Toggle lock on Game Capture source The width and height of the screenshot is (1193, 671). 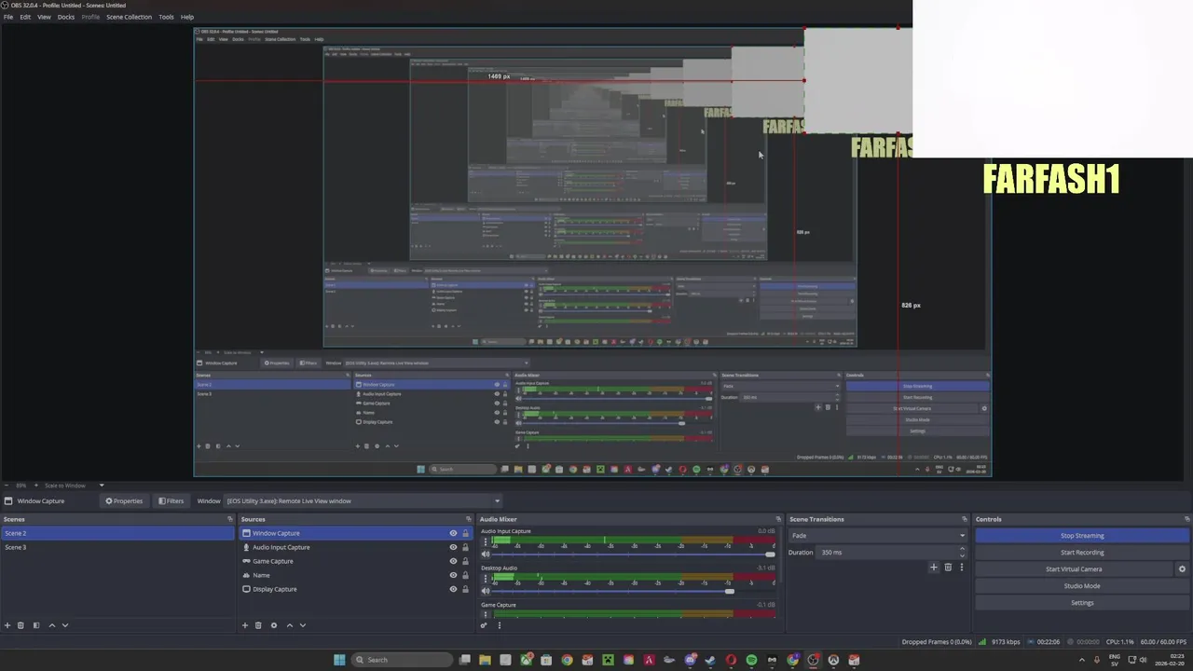click(465, 561)
